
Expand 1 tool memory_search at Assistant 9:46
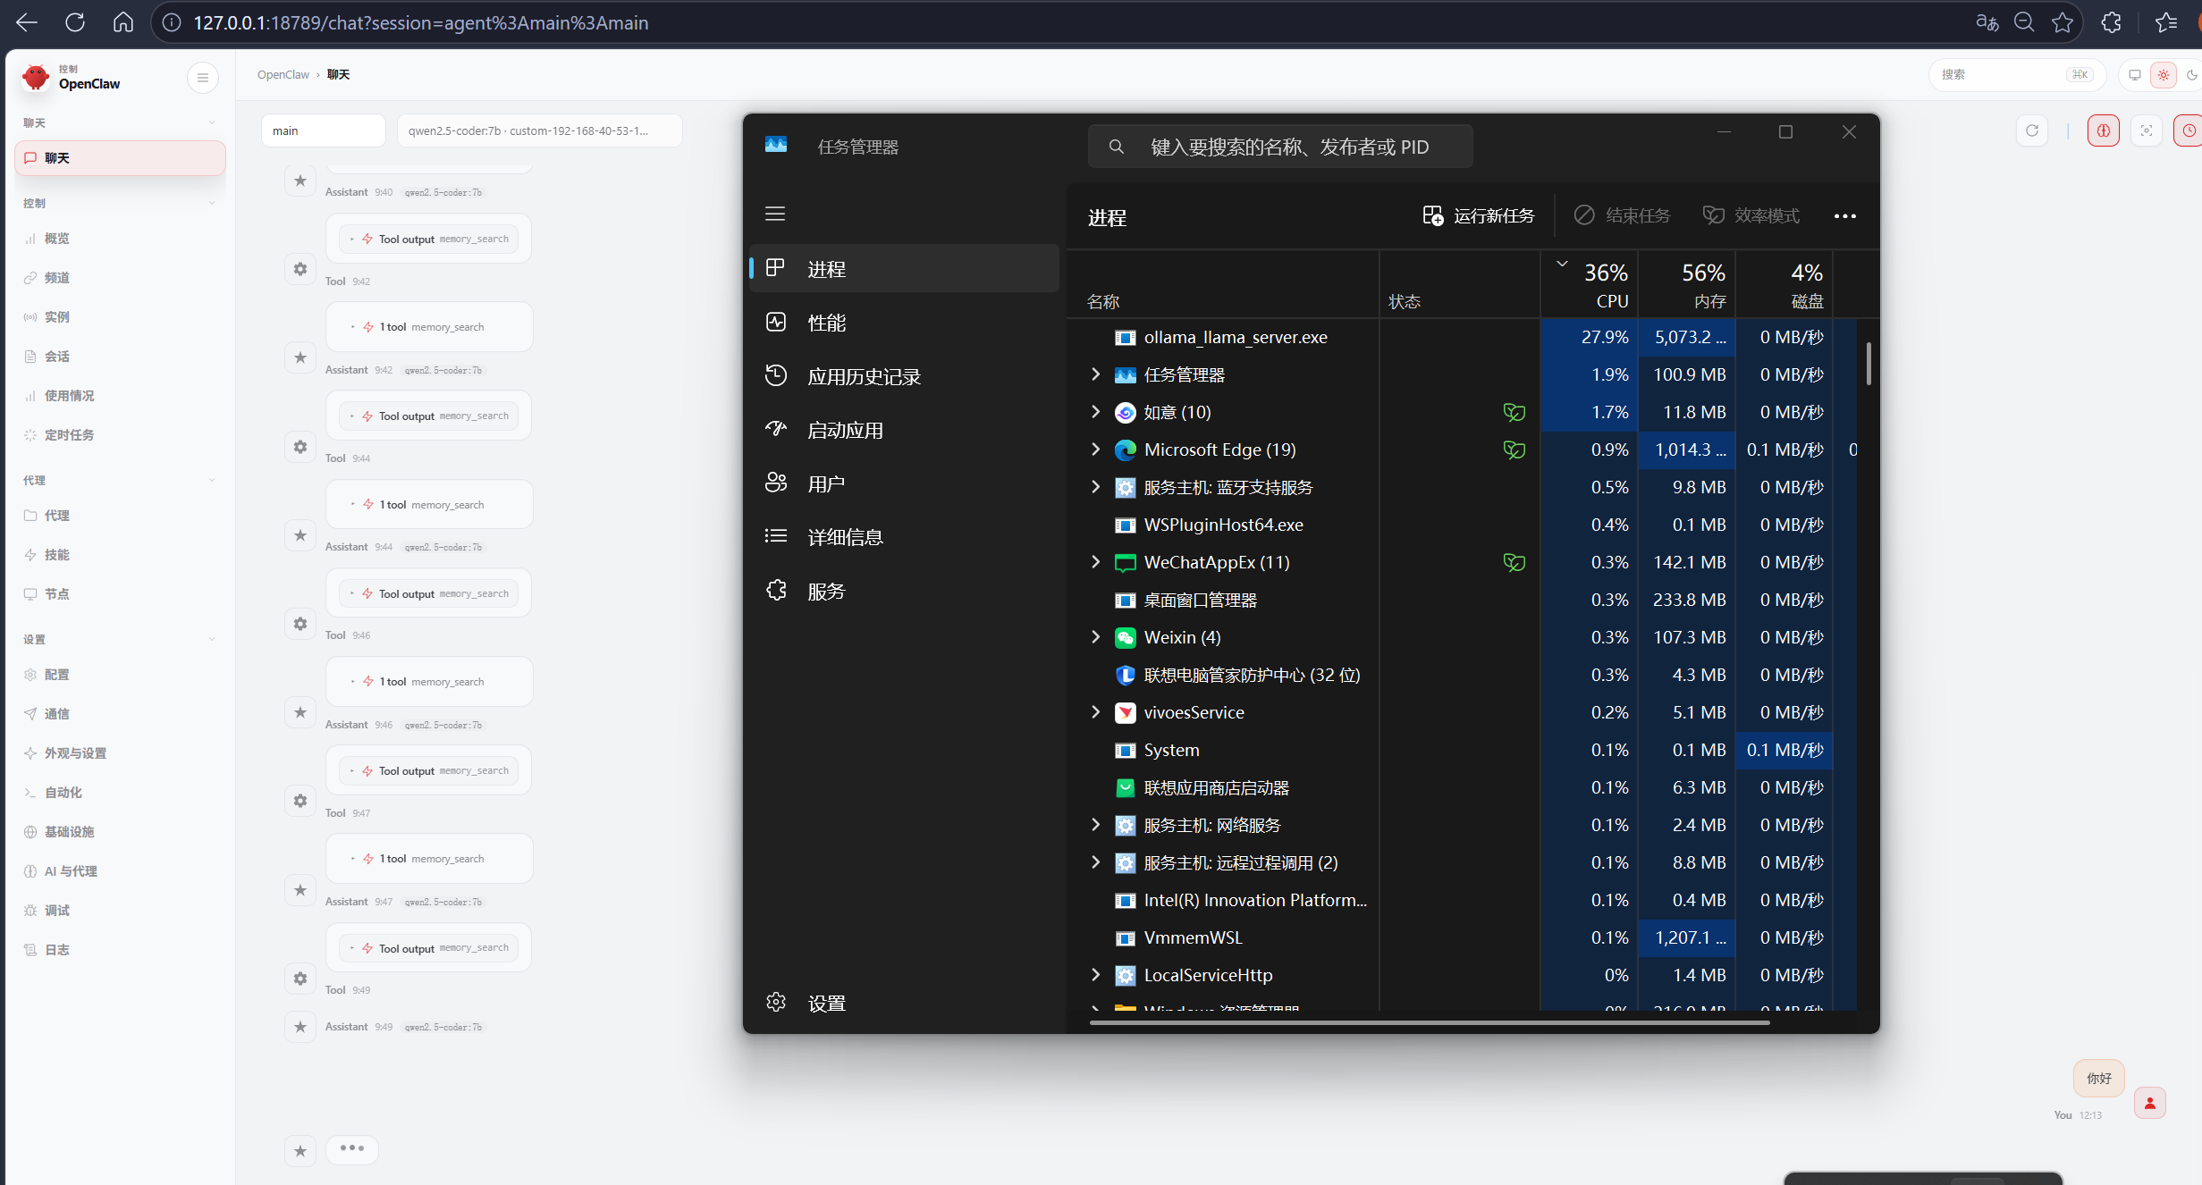[429, 682]
